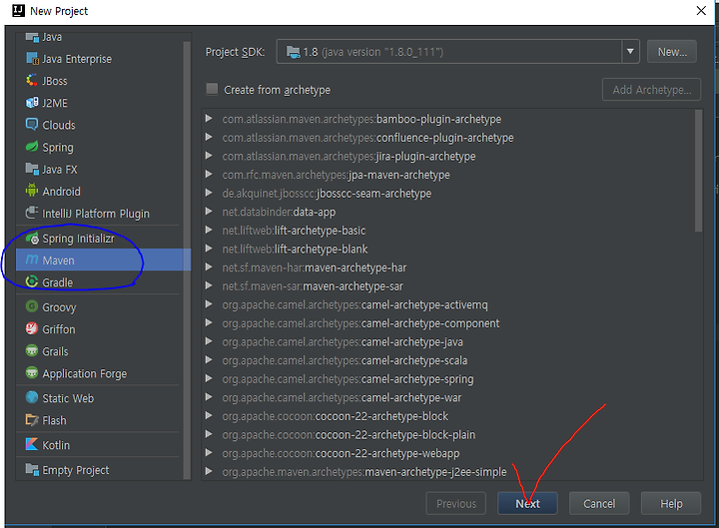Click the Static Web globe icon

(x=32, y=397)
